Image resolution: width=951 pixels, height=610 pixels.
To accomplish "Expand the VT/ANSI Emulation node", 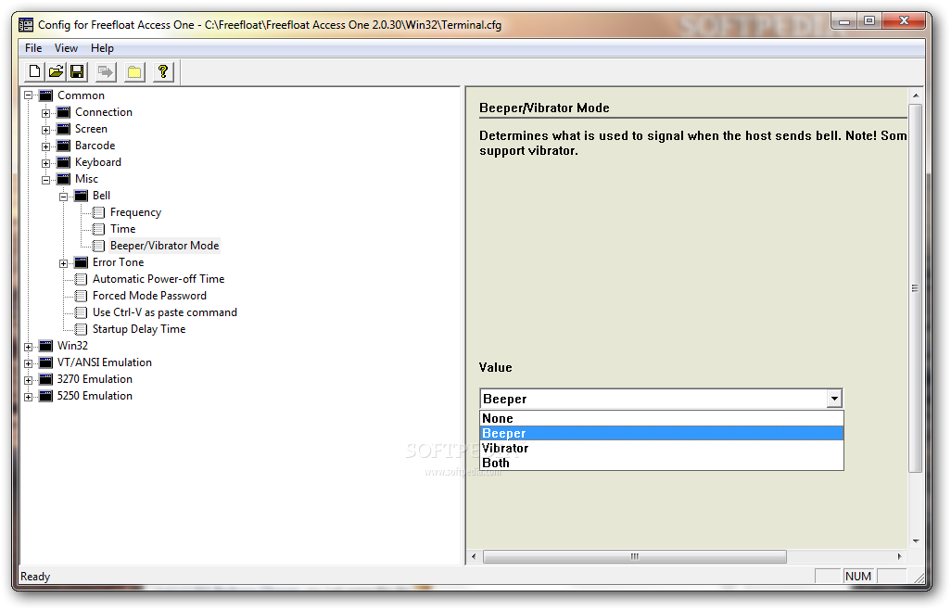I will coord(28,363).
